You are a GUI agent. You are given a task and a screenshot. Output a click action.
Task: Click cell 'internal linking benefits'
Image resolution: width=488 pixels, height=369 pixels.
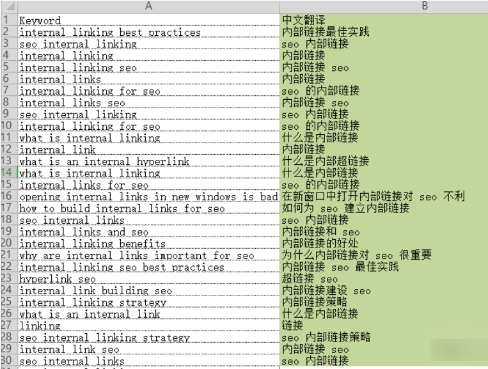pos(148,243)
